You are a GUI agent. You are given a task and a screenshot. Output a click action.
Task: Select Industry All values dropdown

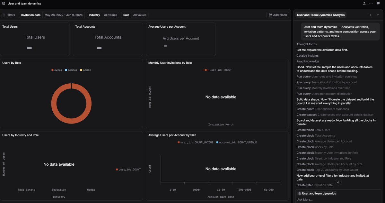[110, 15]
